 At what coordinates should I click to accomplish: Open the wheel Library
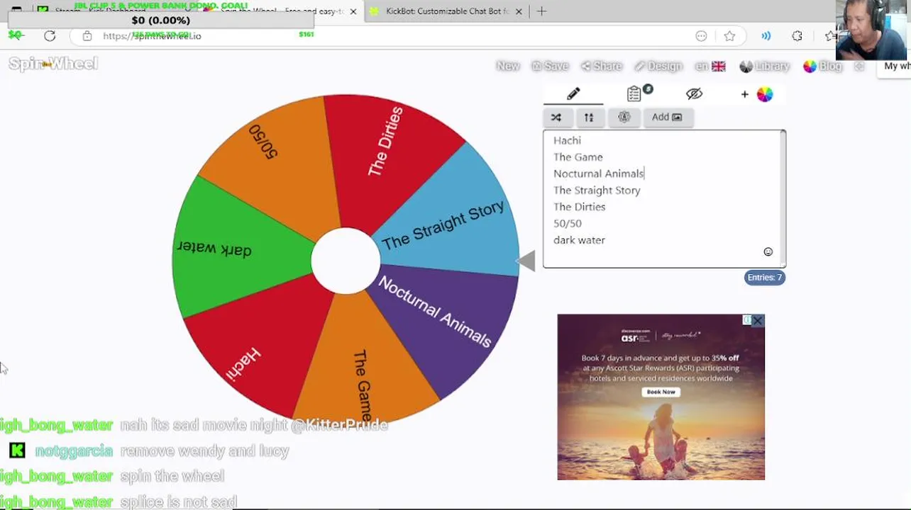764,66
